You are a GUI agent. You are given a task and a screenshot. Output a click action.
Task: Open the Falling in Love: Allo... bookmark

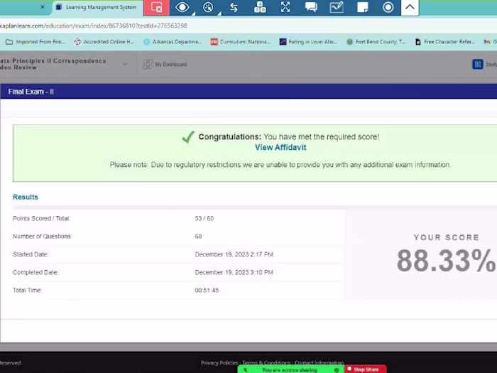(308, 41)
